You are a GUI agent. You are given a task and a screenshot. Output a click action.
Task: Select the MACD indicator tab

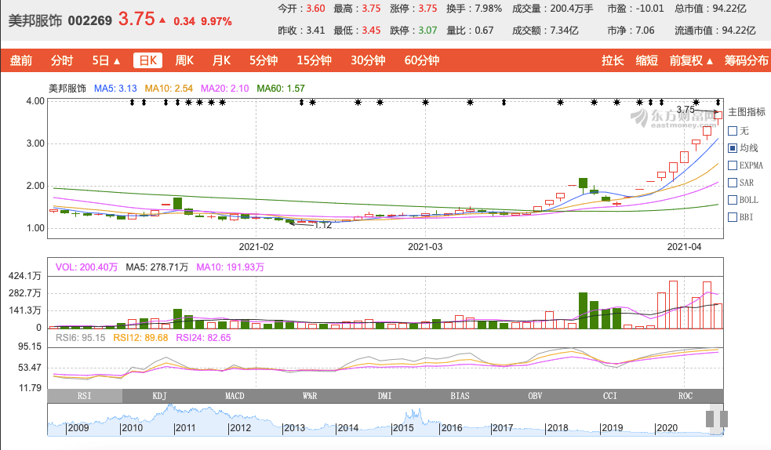(x=235, y=396)
